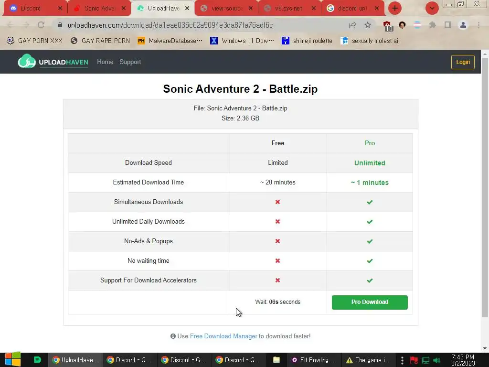Select the UploadHaven browser tab
The height and width of the screenshot is (367, 489).
tap(162, 9)
